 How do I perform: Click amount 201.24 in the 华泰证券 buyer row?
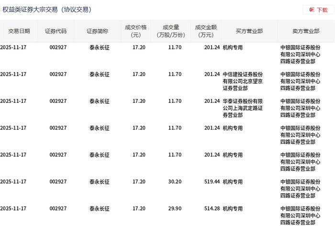click(212, 101)
